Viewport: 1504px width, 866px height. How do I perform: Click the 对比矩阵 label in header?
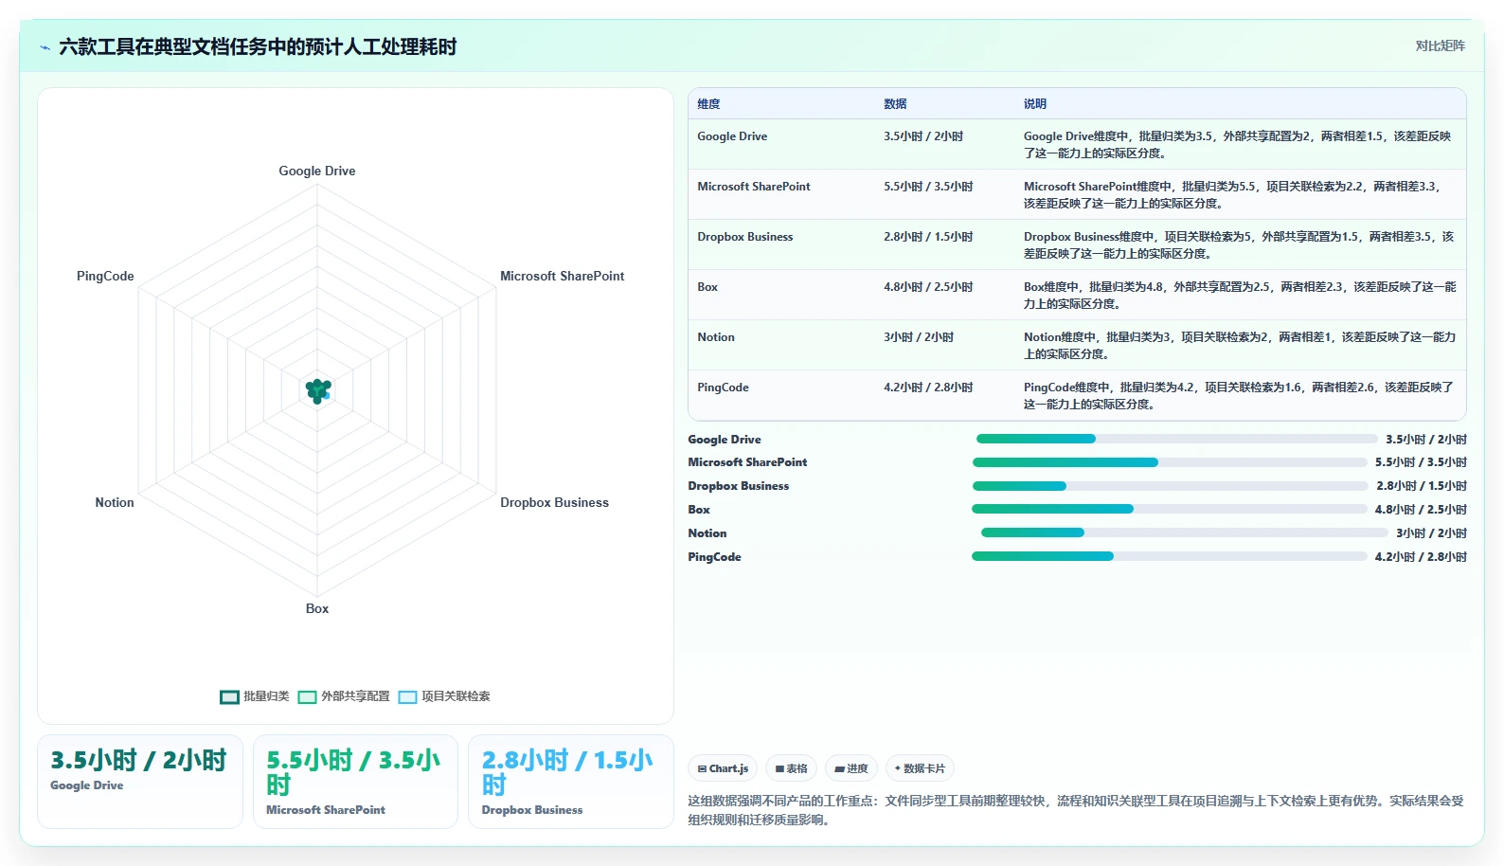click(1440, 45)
